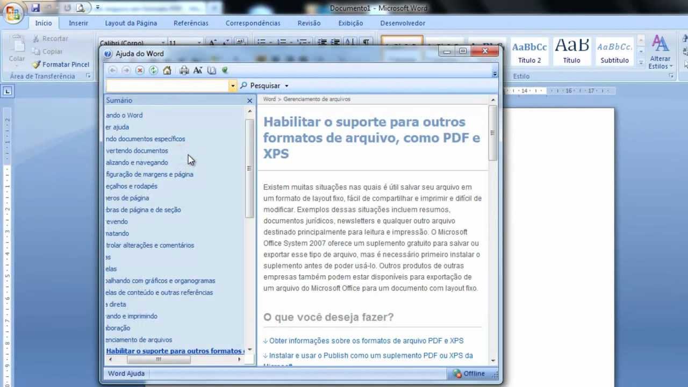Go to Help Home page icon
688x387 pixels.
click(167, 70)
